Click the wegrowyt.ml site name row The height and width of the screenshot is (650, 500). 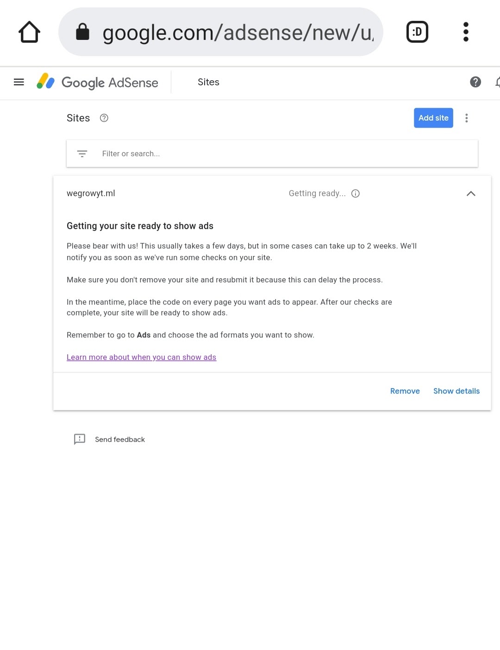272,193
